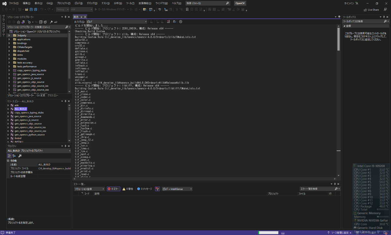
Task: Open the ALL_BUILD properties object dropdown
Action: pos(39,151)
